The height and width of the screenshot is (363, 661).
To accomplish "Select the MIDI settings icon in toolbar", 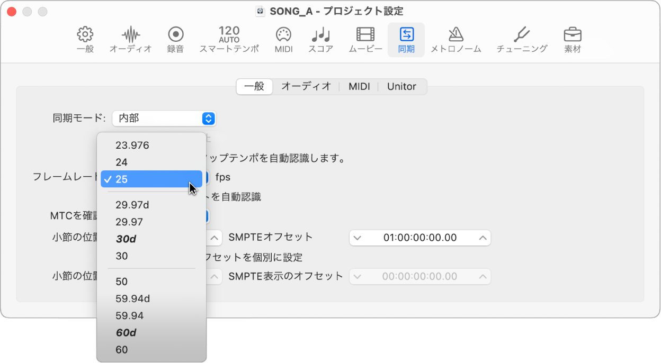I will coord(283,40).
